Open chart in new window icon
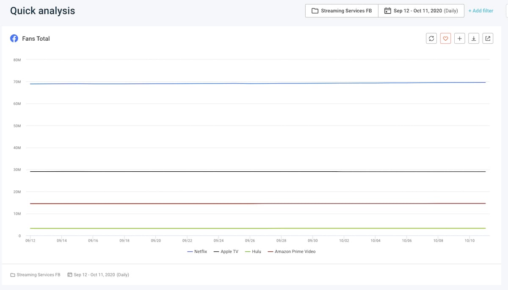This screenshot has width=508, height=290. [488, 39]
